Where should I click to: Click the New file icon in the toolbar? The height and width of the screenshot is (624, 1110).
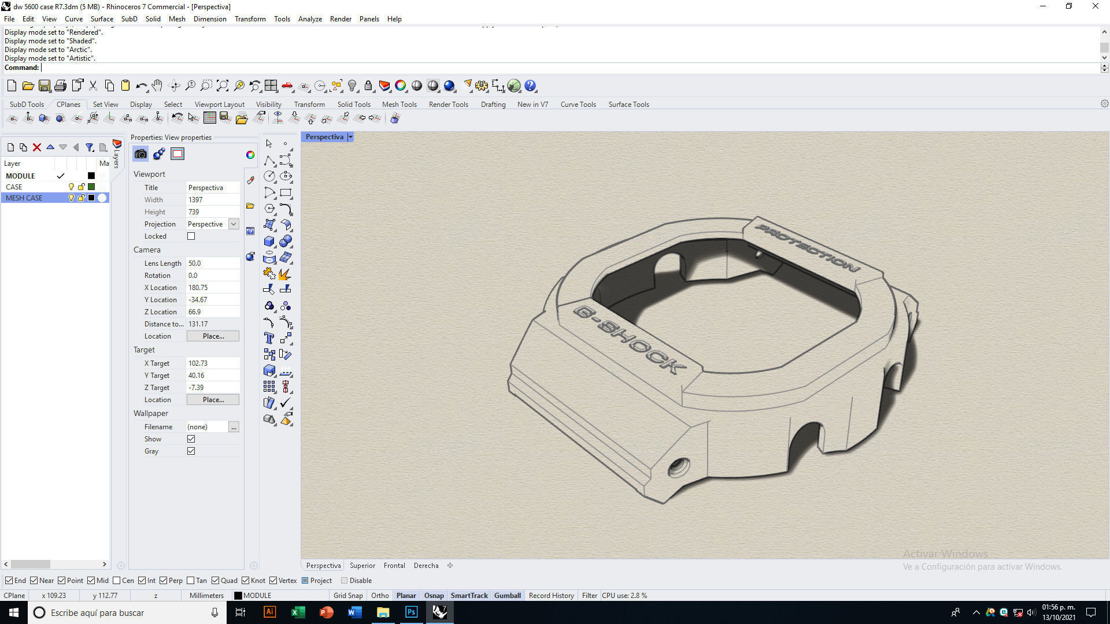tap(12, 86)
